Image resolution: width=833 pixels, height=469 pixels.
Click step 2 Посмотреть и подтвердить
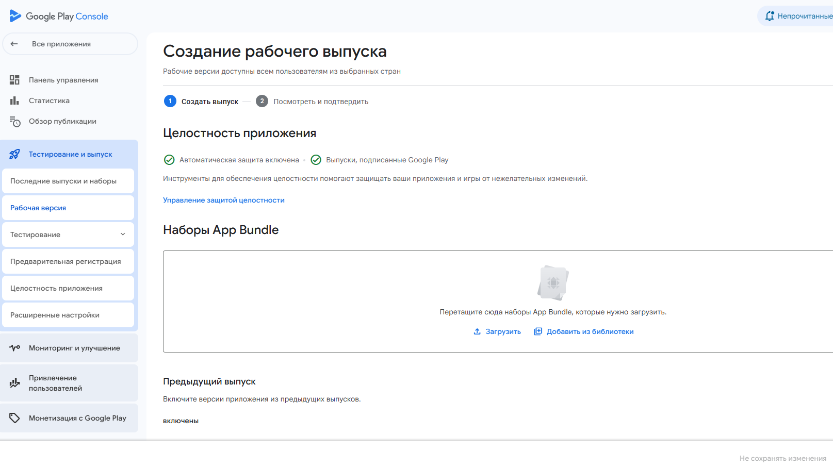pos(320,101)
